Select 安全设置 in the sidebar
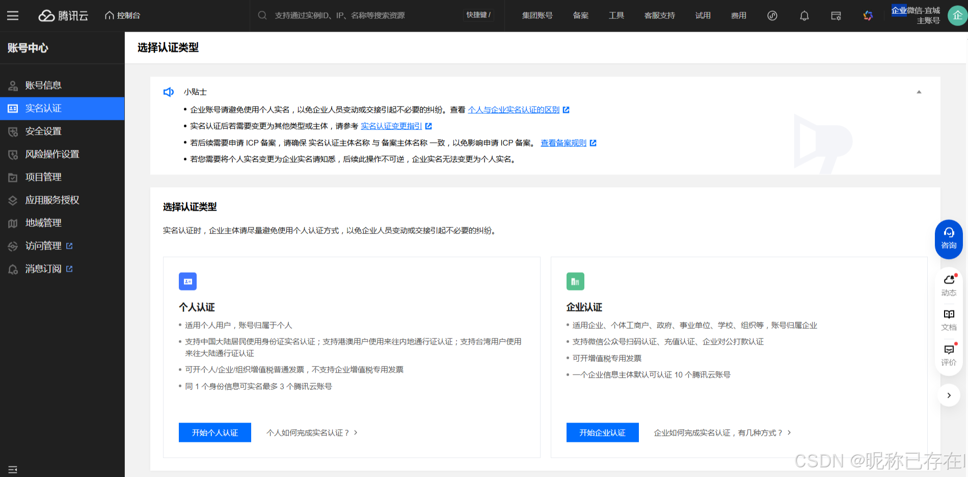This screenshot has width=968, height=477. coord(43,131)
